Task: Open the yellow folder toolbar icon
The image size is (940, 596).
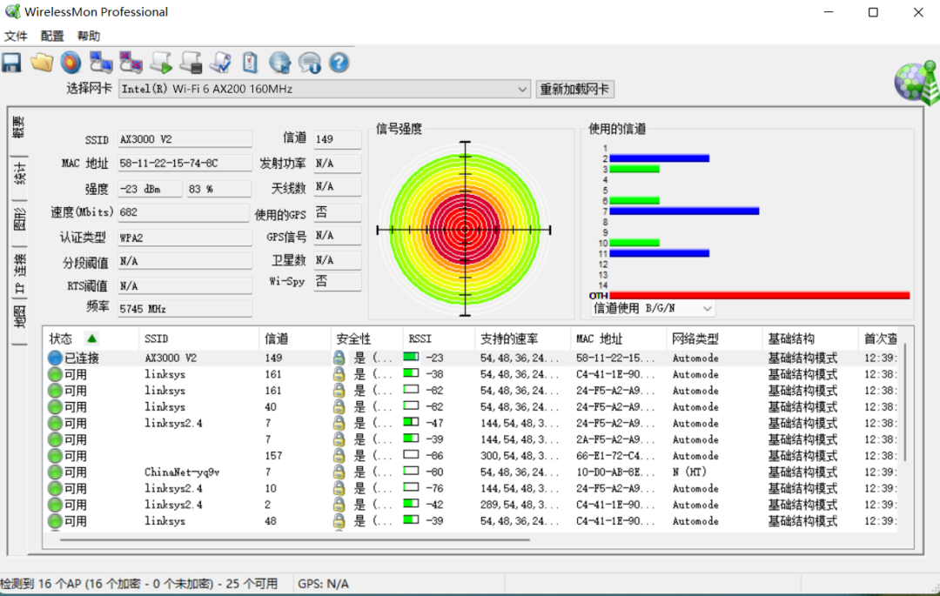Action: point(42,63)
